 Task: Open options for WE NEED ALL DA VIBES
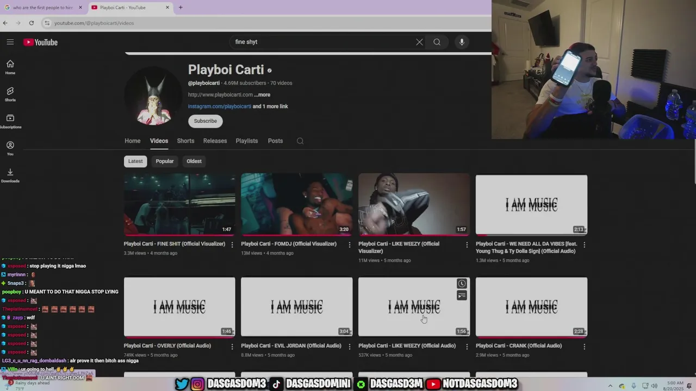[585, 245]
